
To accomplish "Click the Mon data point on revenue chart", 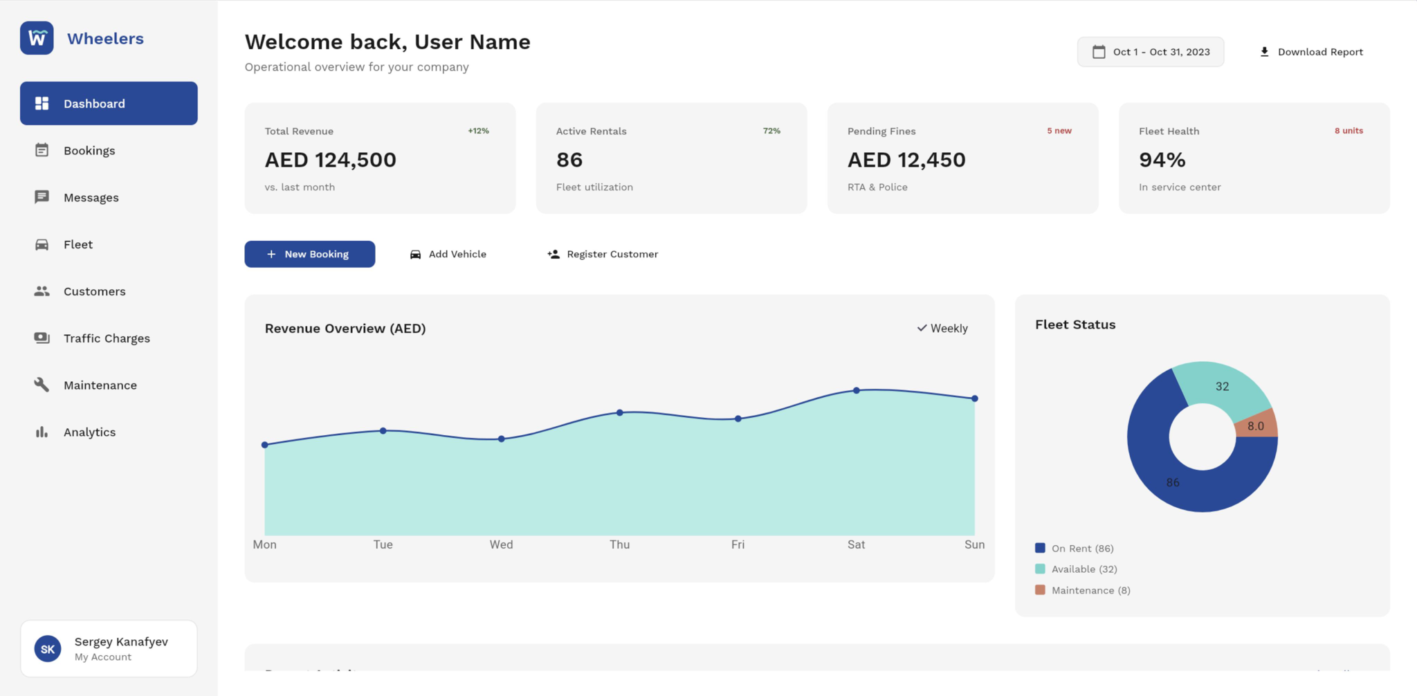I will click(265, 445).
